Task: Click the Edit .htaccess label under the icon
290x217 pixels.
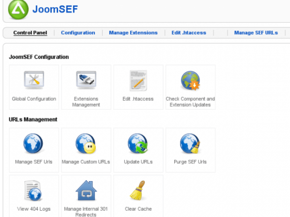Action: 138,99
